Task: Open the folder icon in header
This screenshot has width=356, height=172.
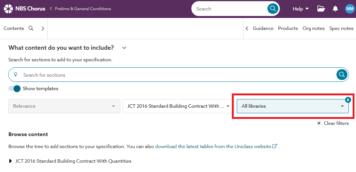Action: coord(321,9)
